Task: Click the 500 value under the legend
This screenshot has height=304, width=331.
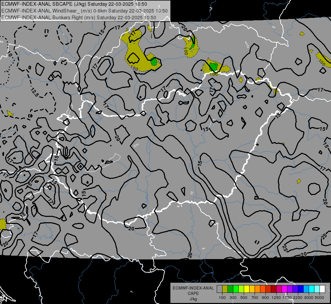Action: 244,298
